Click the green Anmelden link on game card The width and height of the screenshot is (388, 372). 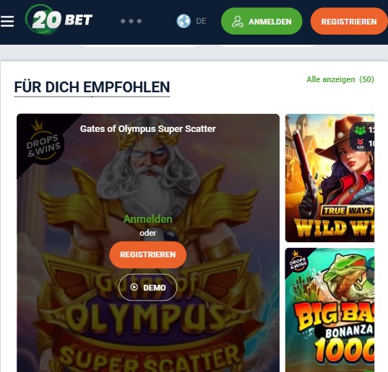[x=148, y=219]
